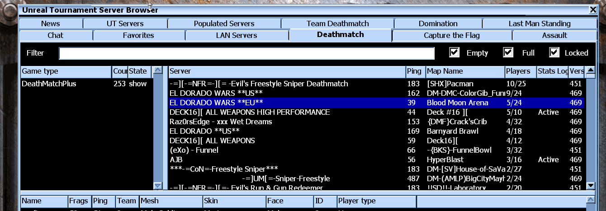
Task: Click inside the Filter text field
Action: click(x=246, y=53)
